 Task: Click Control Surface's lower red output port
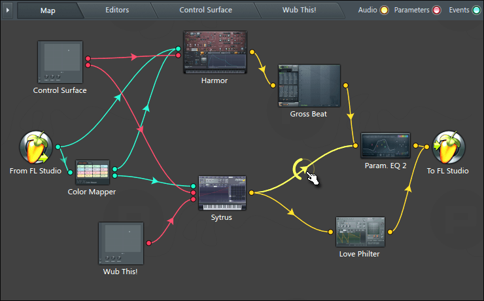[88, 65]
